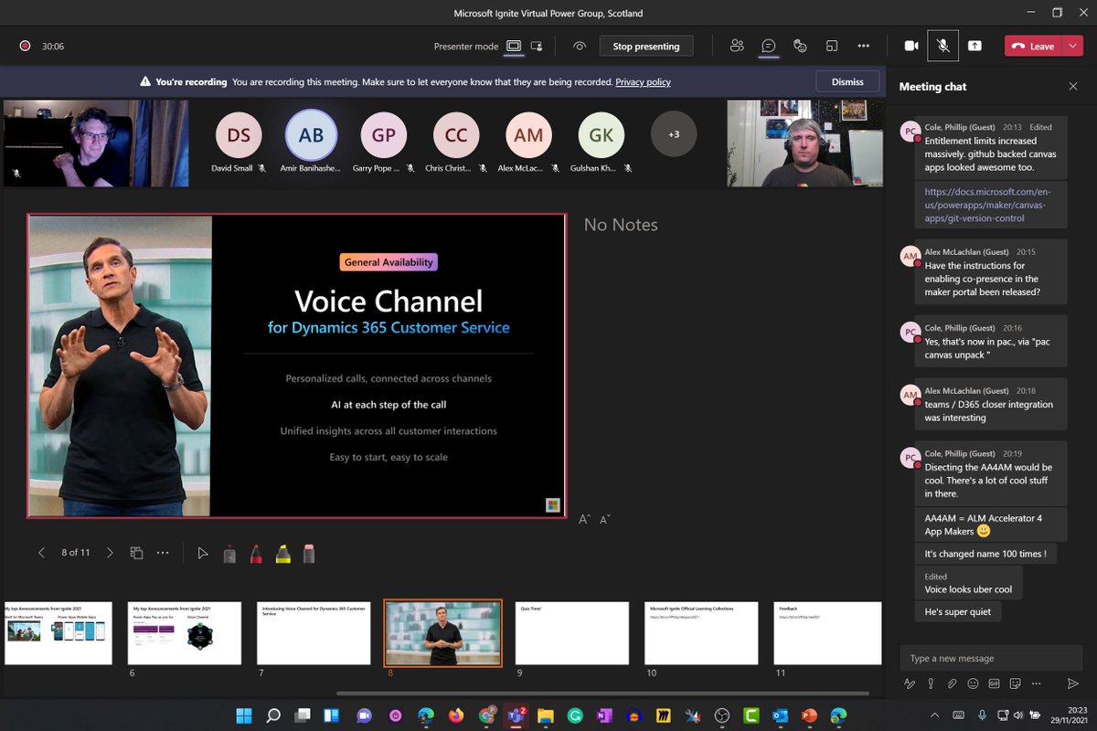1097x731 pixels.
Task: Attach a file with the paperclip icon
Action: click(x=952, y=683)
